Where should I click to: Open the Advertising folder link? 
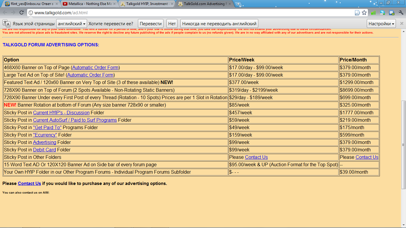45,142
